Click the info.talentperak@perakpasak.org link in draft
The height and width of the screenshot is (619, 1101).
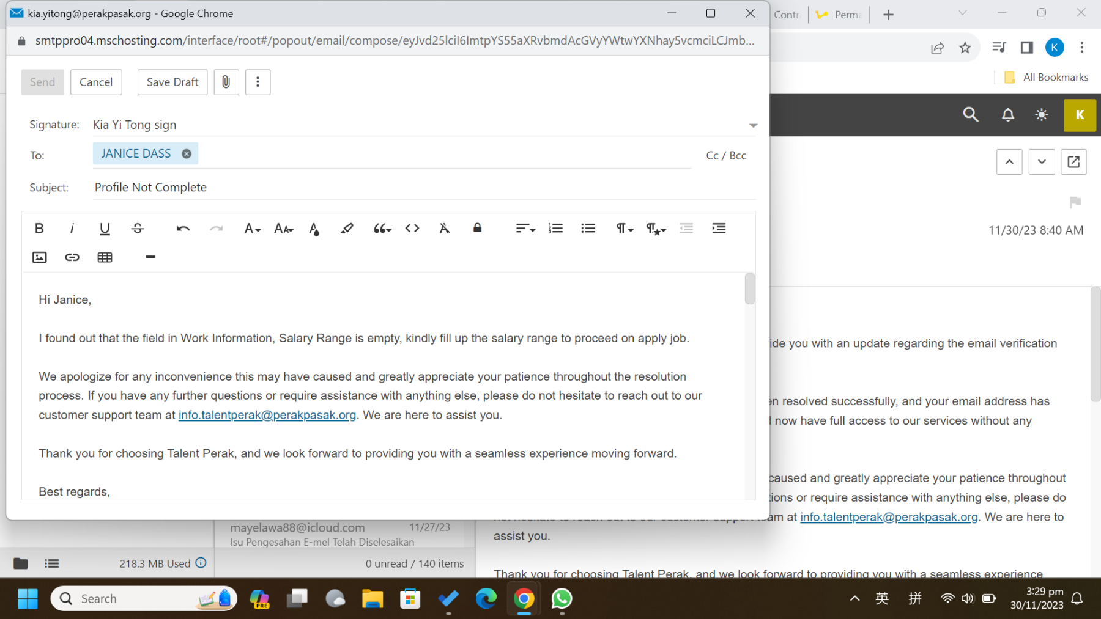click(267, 415)
